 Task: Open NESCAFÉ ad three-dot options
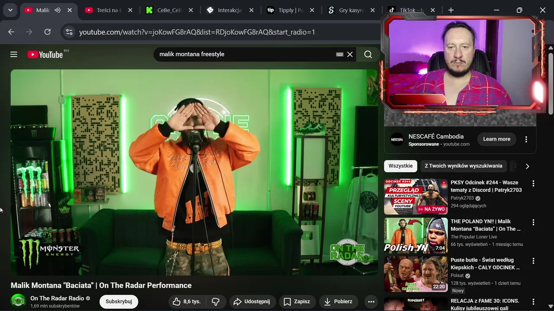coord(526,139)
